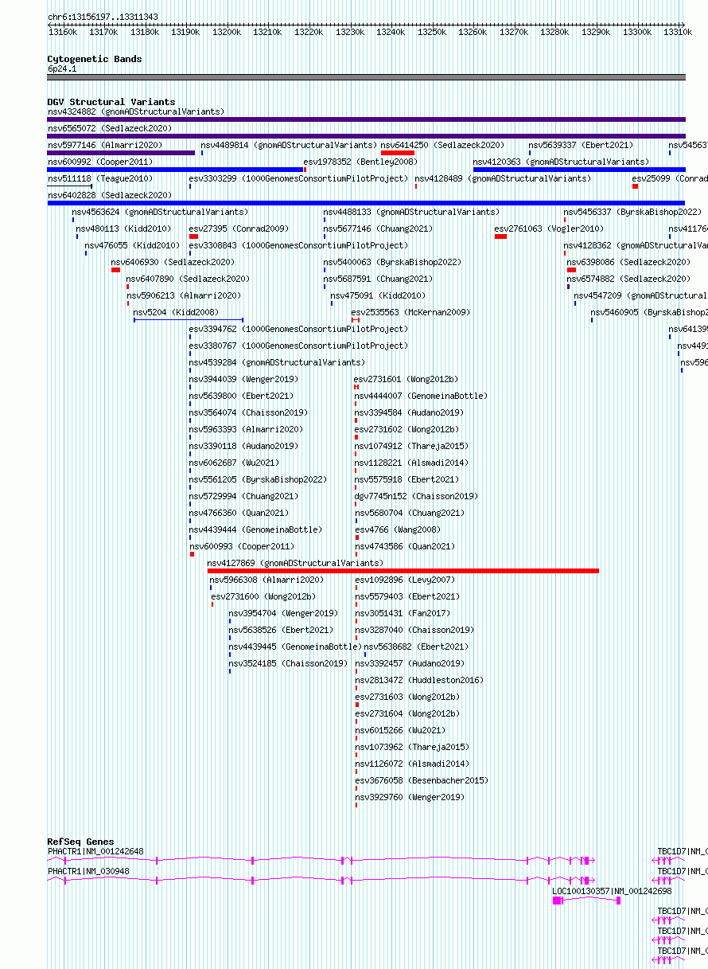Click the nsv4128362 variant label
Viewport: 708px width, 969px height.
(636, 245)
